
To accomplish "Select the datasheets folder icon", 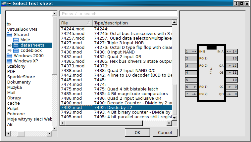I will 16,45.
